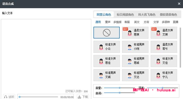Pick the 标准女声 小云 voice
This screenshot has width=183, height=99.
coord(106,47)
